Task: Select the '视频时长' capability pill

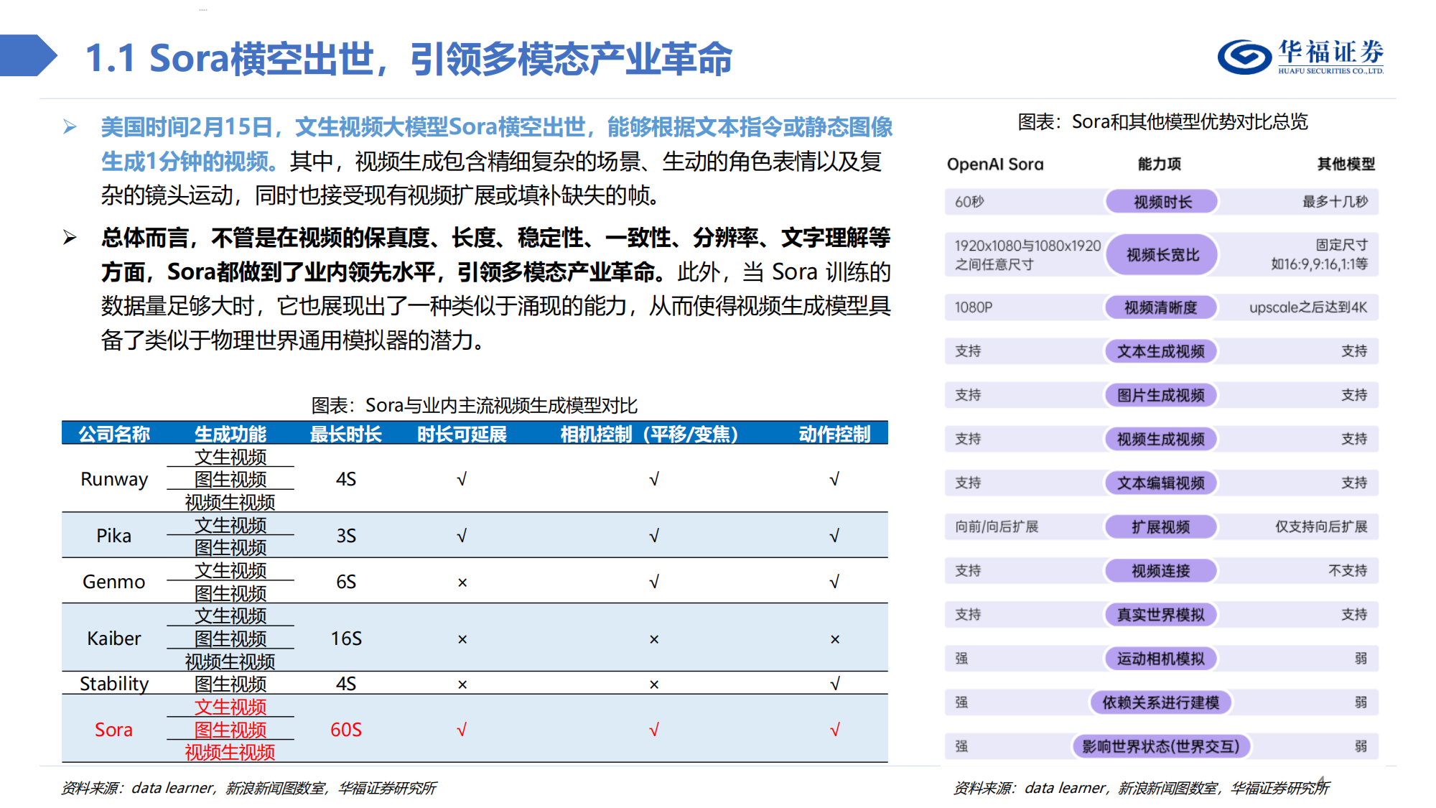Action: pos(1162,202)
